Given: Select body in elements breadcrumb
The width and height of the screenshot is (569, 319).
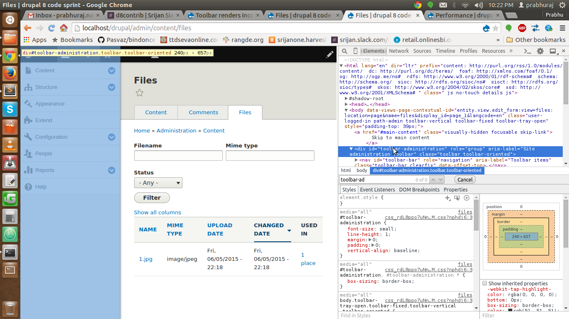Looking at the screenshot, I should coord(362,170).
